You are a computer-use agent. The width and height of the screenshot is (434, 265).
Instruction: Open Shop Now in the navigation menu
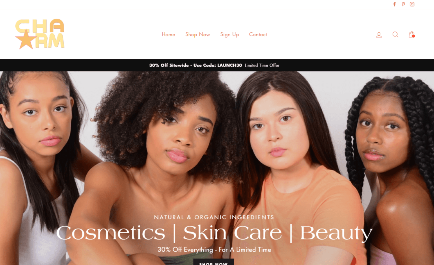coord(197,34)
